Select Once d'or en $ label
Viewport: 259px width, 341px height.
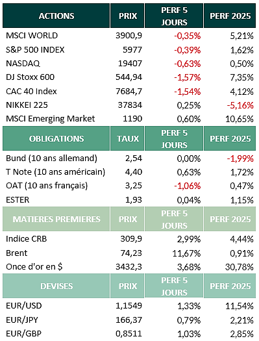34,266
